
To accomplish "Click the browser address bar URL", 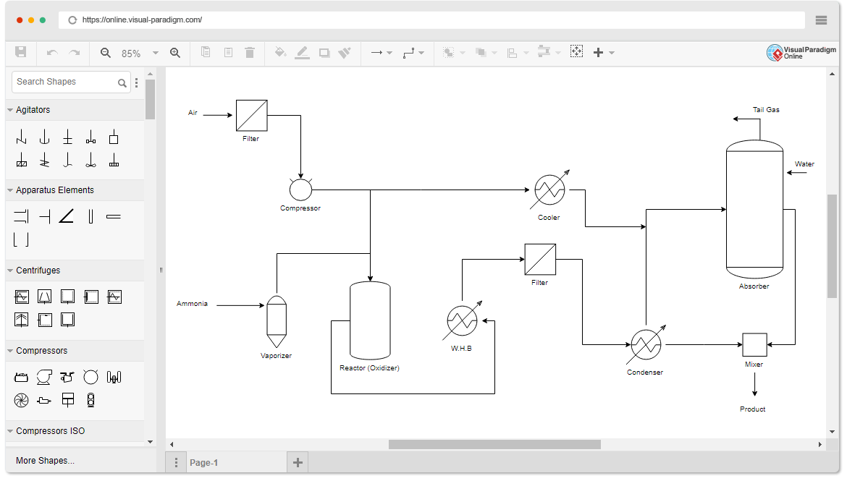I will [142, 20].
